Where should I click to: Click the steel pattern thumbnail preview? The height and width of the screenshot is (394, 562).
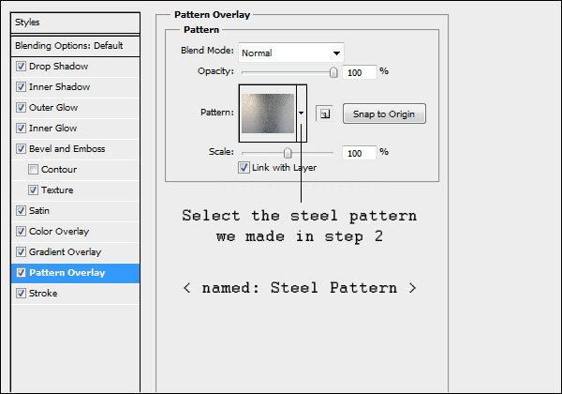coord(267,113)
